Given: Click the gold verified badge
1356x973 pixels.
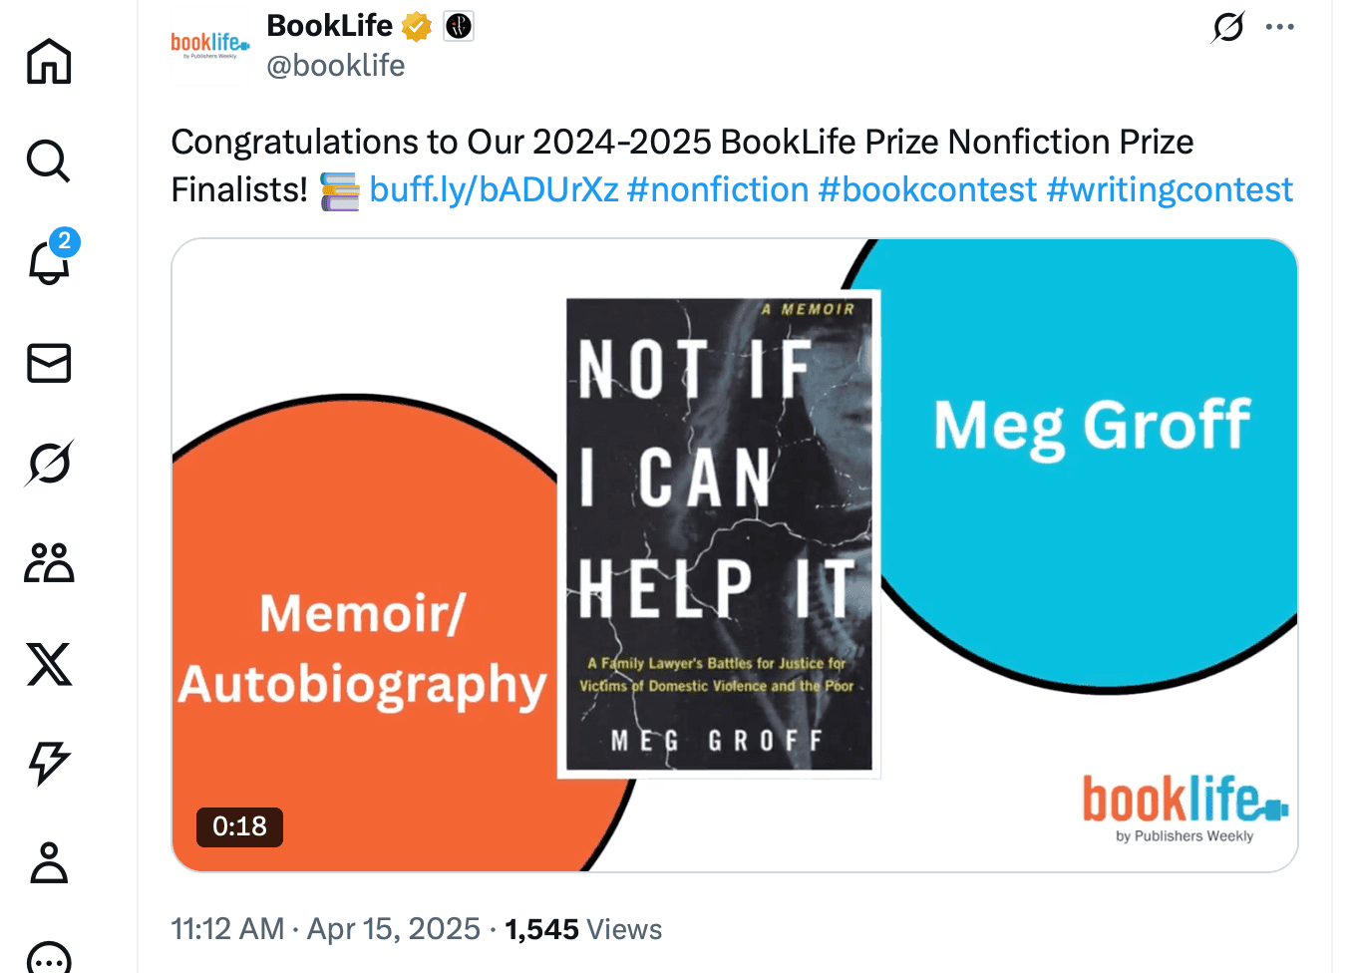Looking at the screenshot, I should 417,27.
